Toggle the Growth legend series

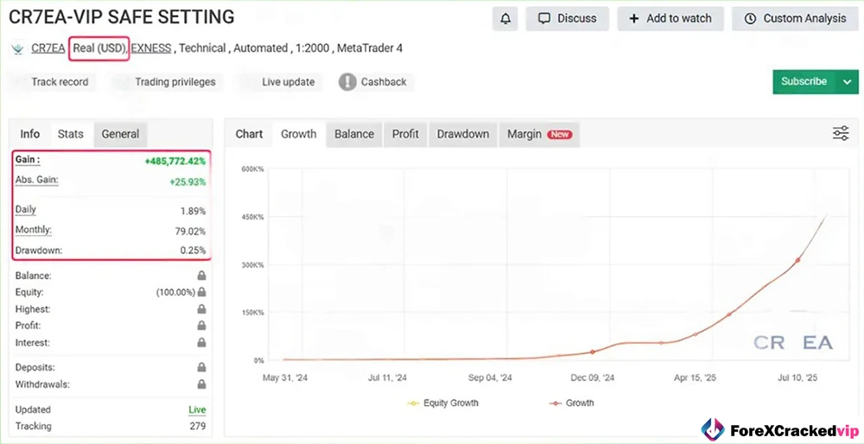[x=572, y=403]
